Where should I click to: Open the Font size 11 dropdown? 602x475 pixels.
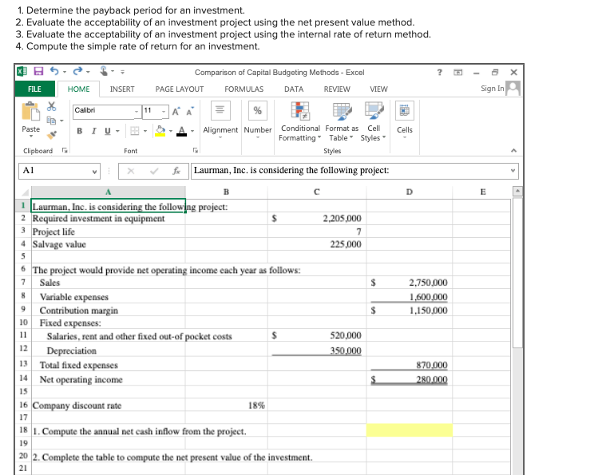coord(164,112)
